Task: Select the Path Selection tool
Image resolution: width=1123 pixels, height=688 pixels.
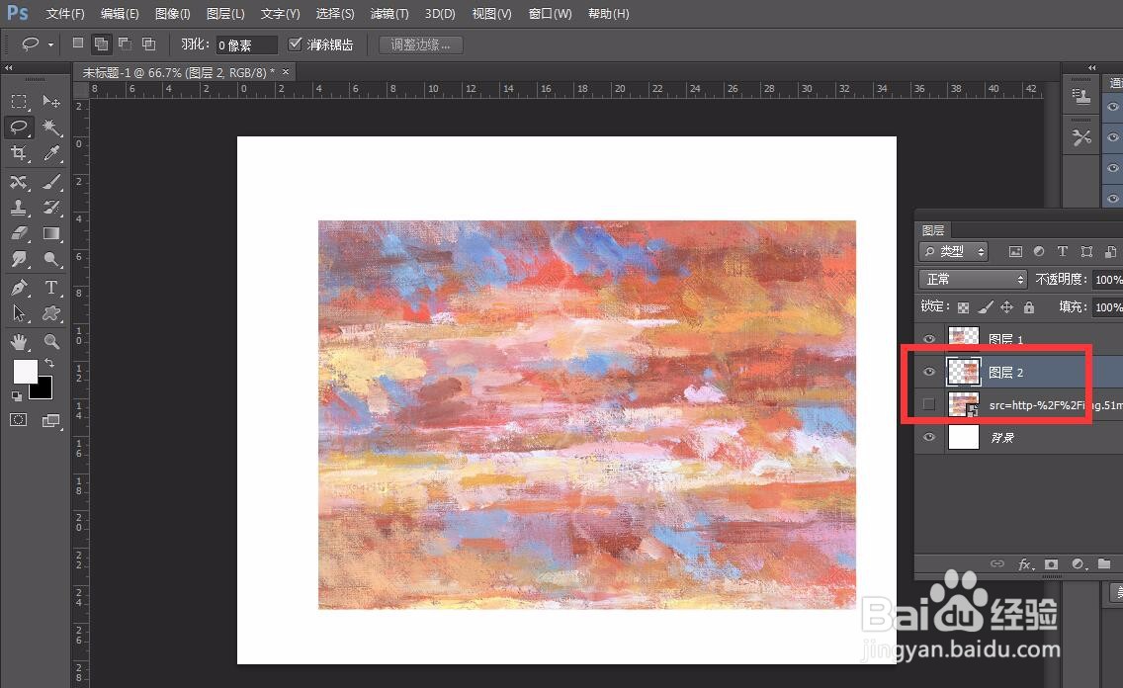Action: 19,313
